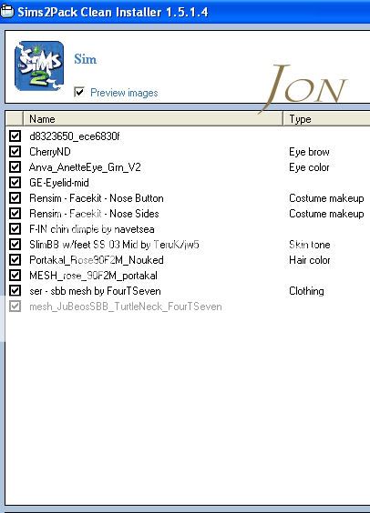Viewport: 370px width, 513px height.
Task: Select the Portakal_Rose90F2M_Nouked row
Action: (x=188, y=260)
